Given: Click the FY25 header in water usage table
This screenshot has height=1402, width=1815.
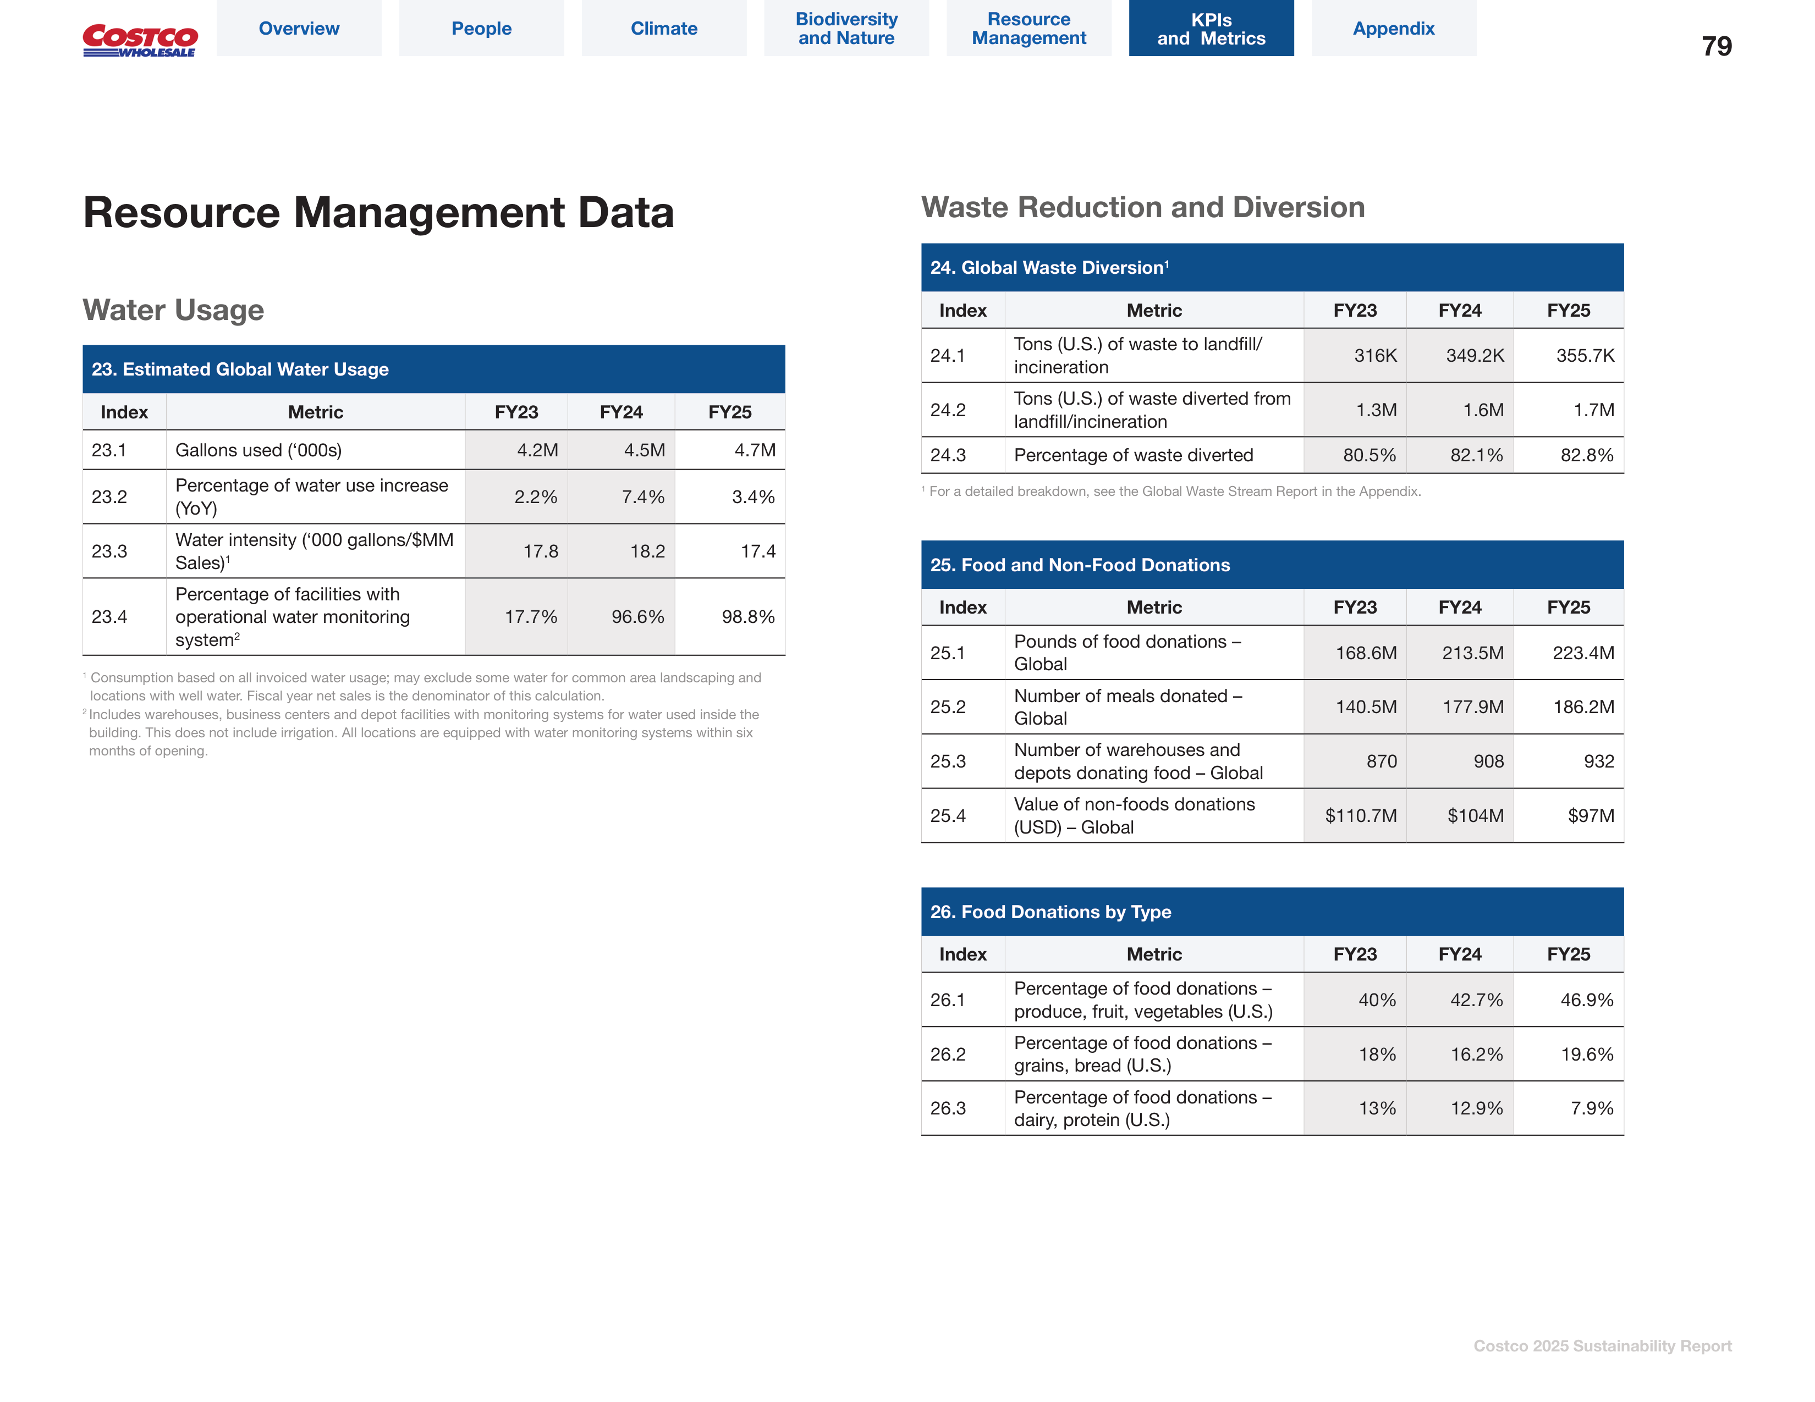Looking at the screenshot, I should click(x=730, y=412).
